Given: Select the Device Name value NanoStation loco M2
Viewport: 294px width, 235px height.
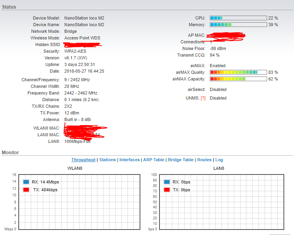Looking at the screenshot, I should point(84,25).
